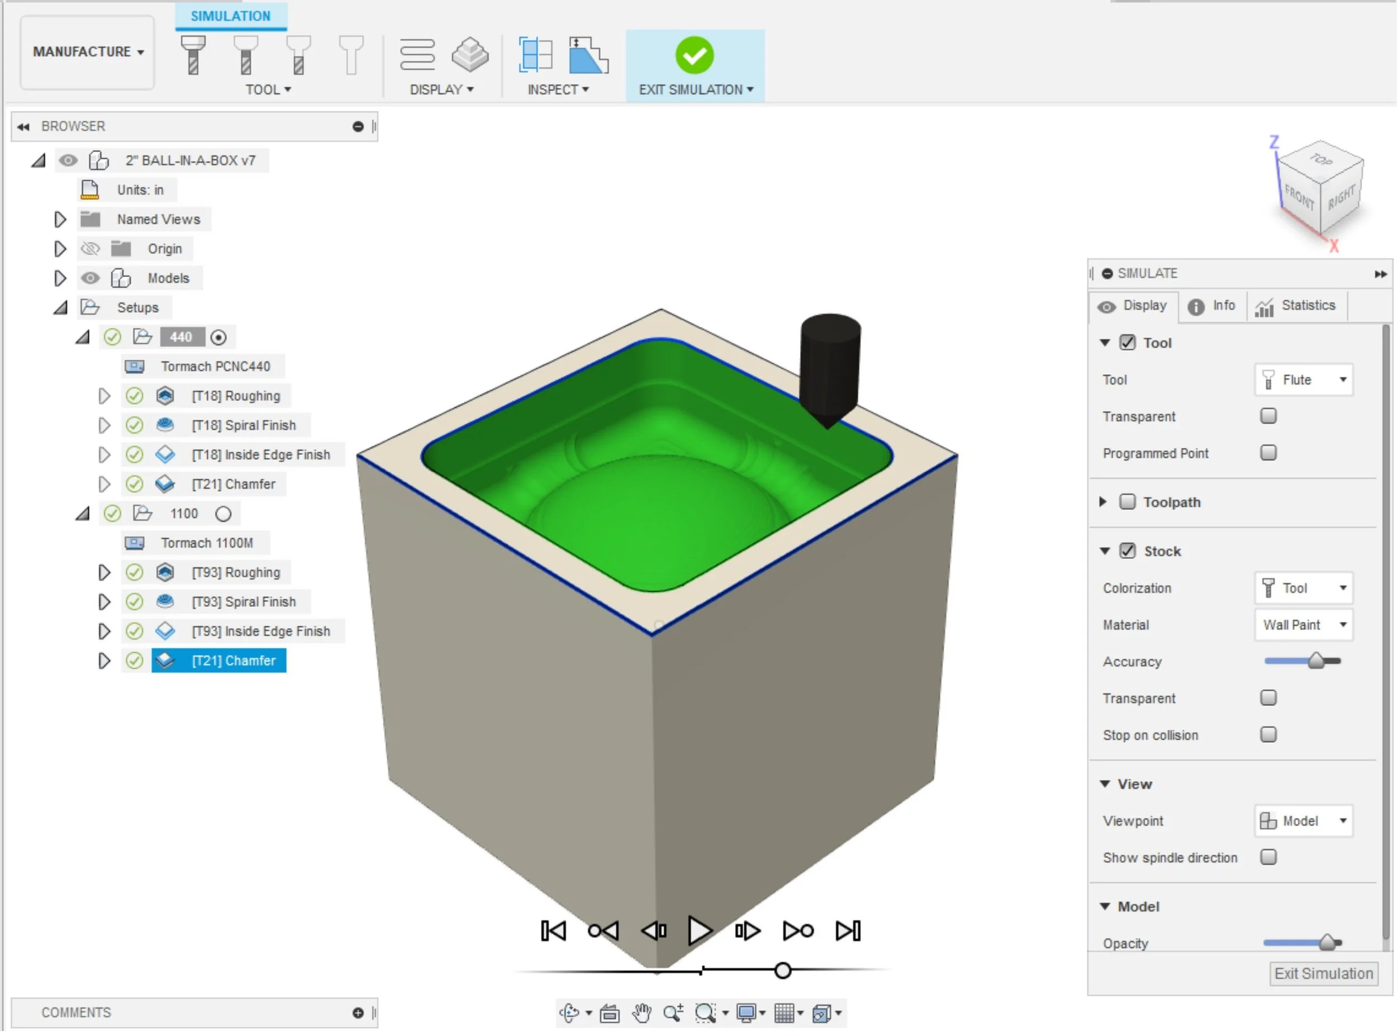Enable the Toolpath display checkbox
Viewport: 1397px width, 1031px height.
coord(1127,502)
